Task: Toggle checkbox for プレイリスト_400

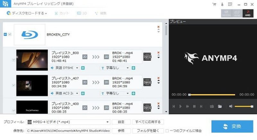Action: click(x=13, y=111)
